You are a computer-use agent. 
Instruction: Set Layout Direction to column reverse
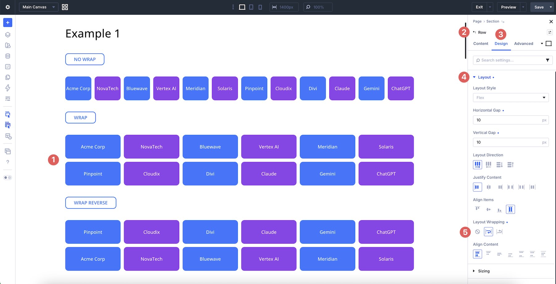510,164
